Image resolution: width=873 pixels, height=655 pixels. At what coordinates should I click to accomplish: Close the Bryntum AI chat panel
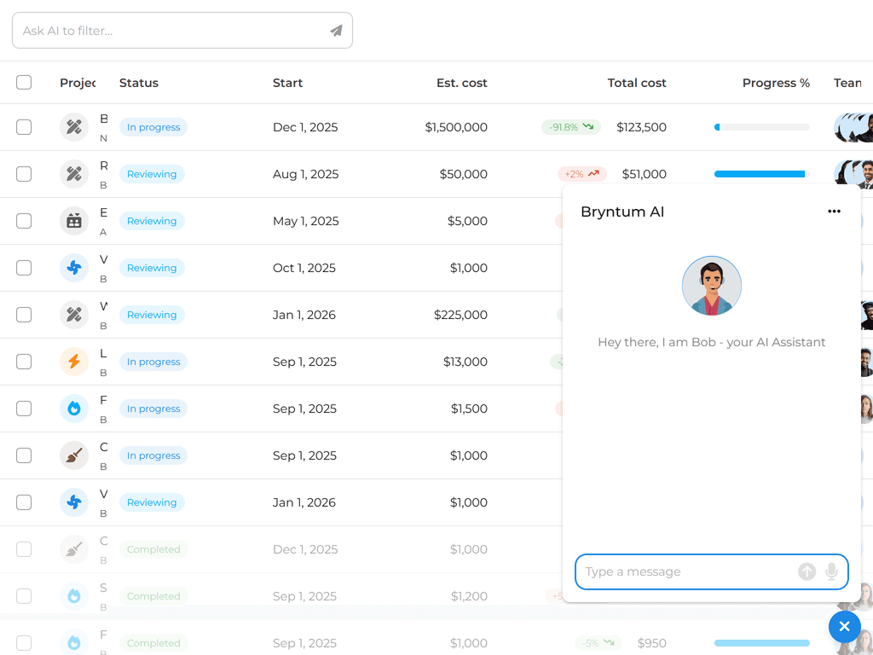coord(844,626)
